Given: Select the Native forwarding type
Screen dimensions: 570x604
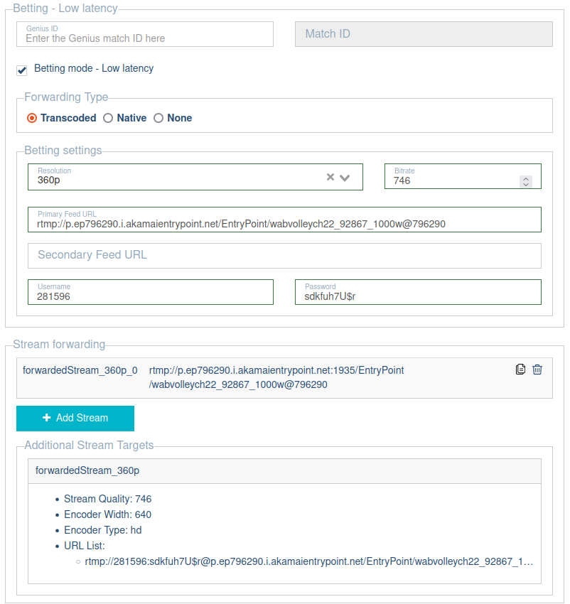Looking at the screenshot, I should click(x=108, y=119).
